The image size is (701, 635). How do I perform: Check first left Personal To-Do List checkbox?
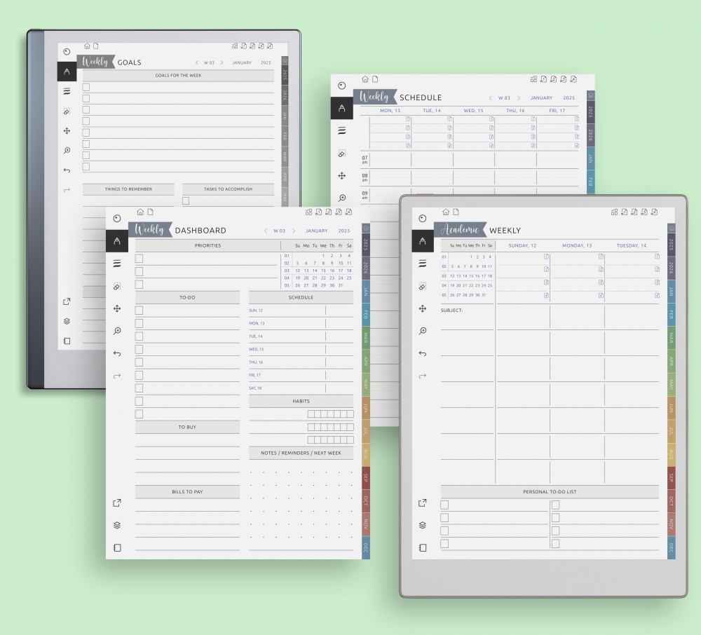pyautogui.click(x=444, y=505)
